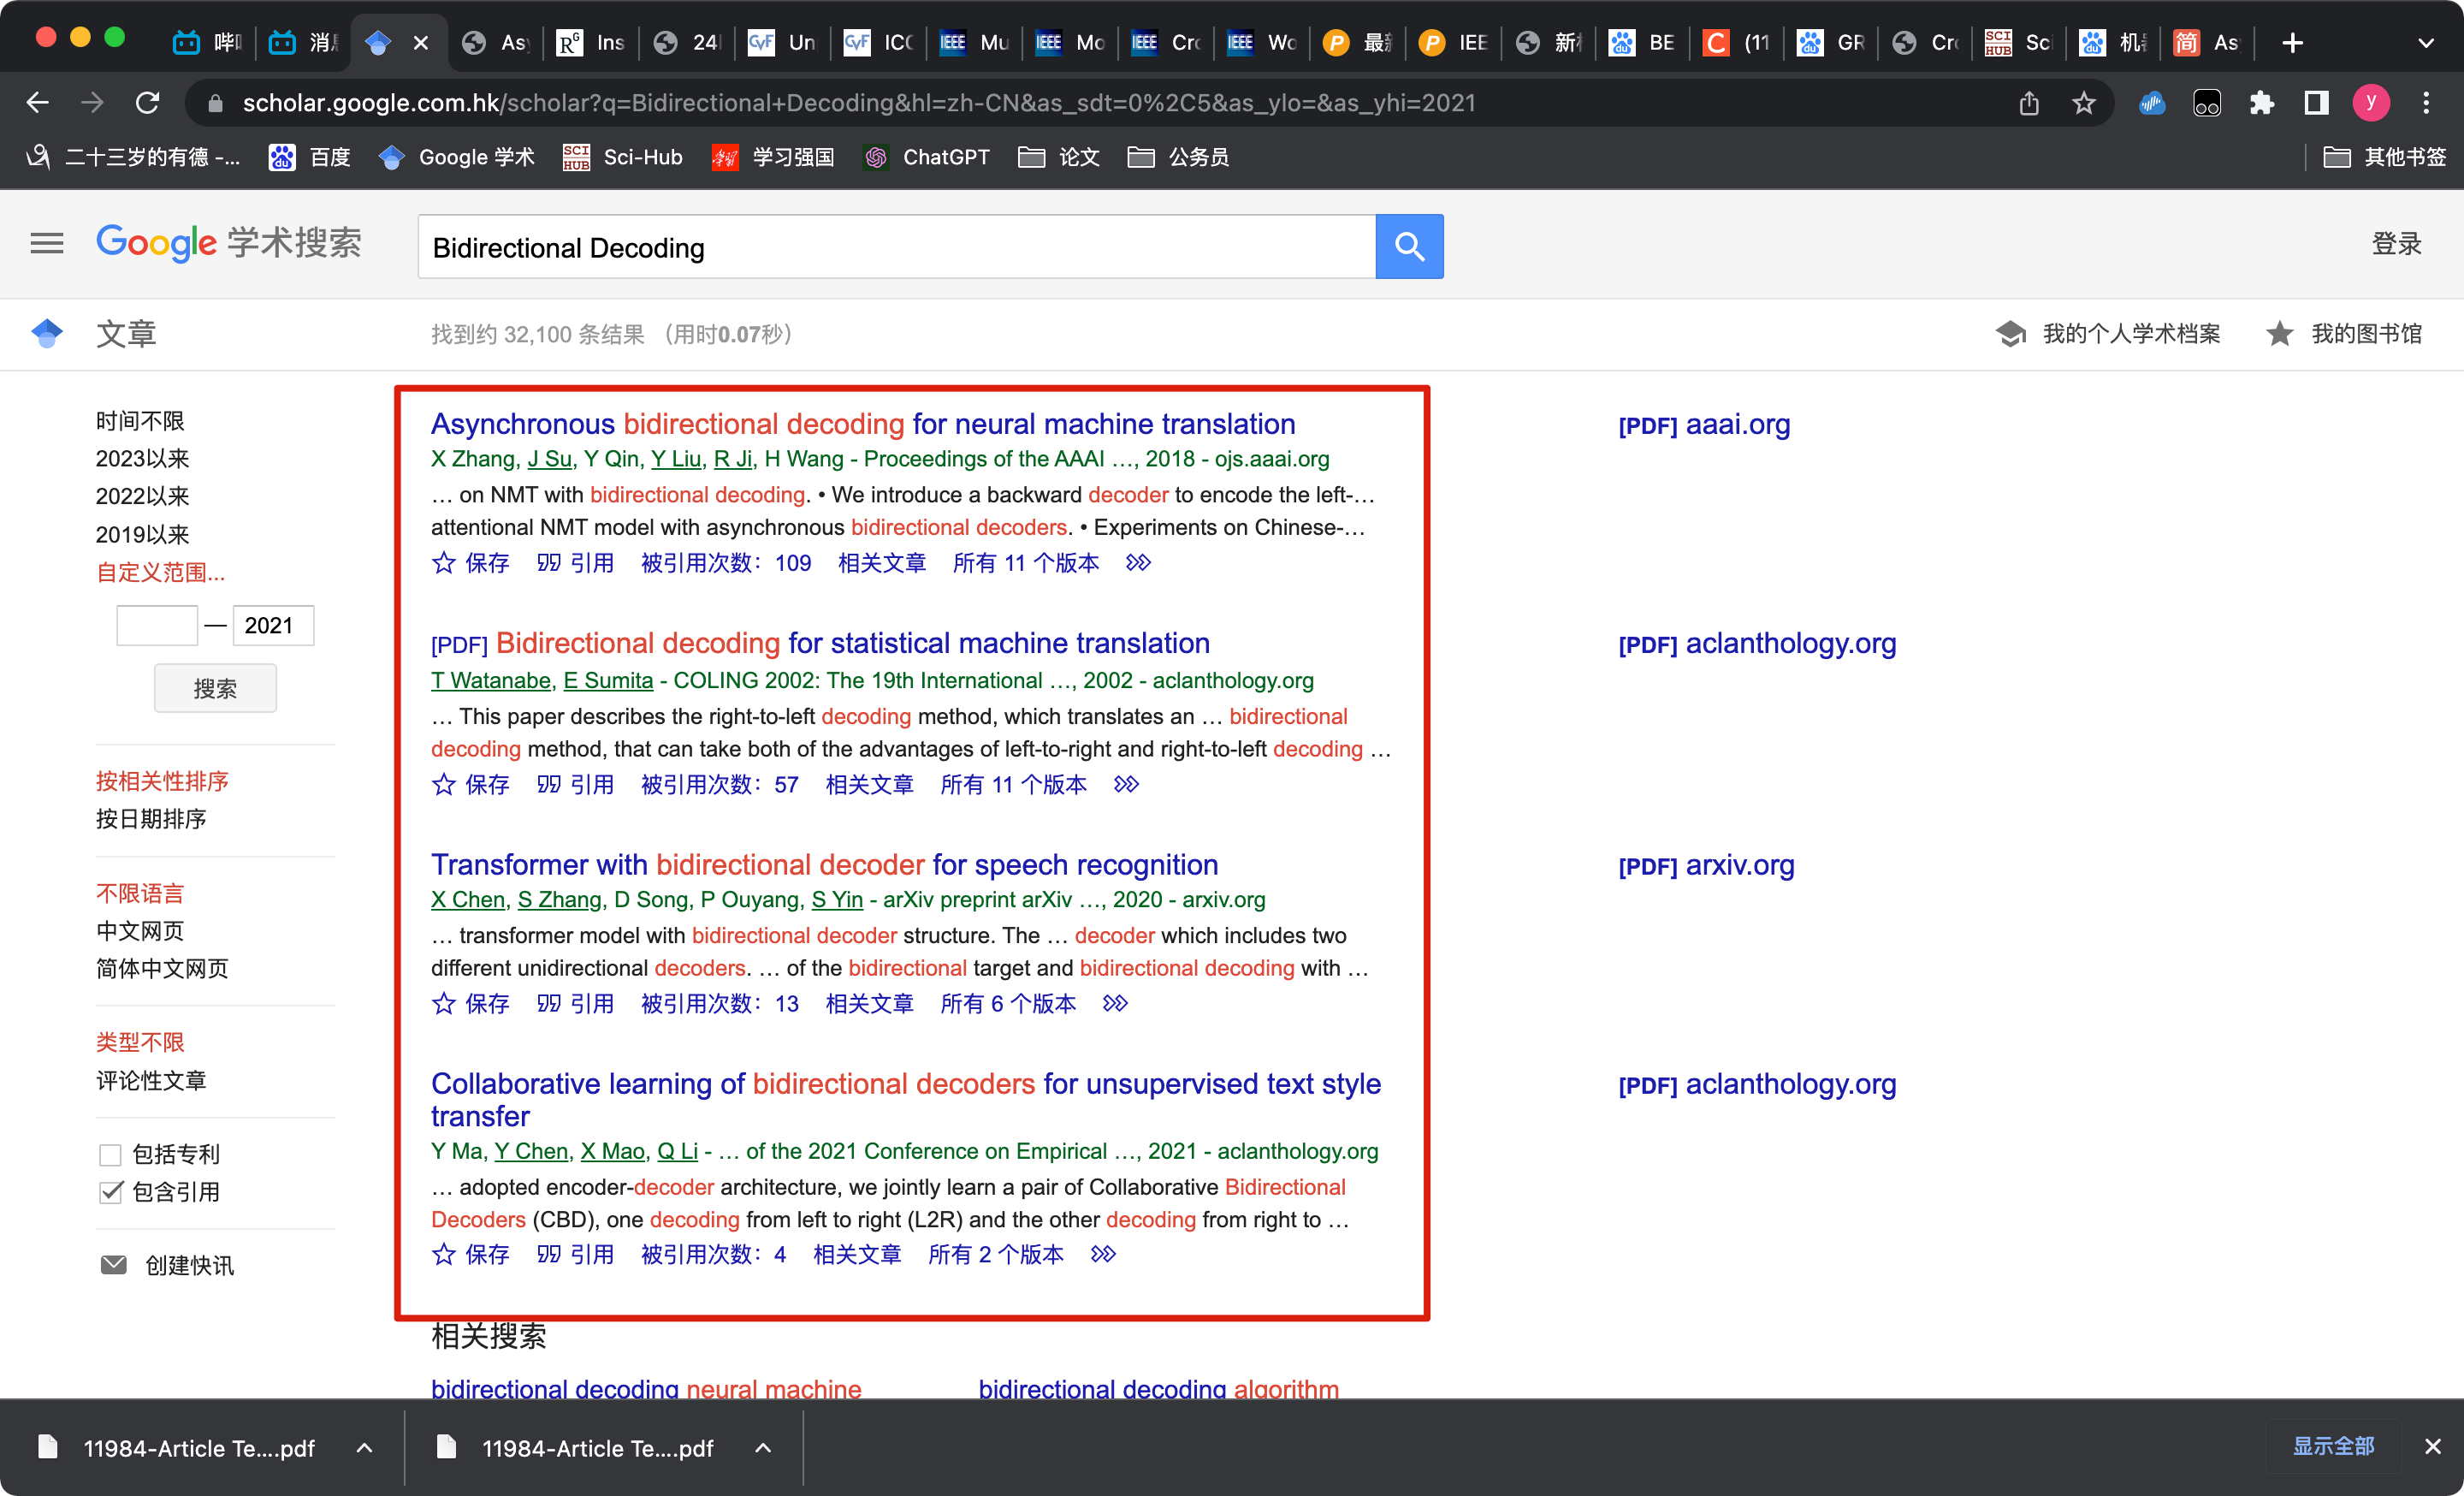This screenshot has width=2464, height=1496.
Task: Bookmark this page with the star icon
Action: tap(2083, 103)
